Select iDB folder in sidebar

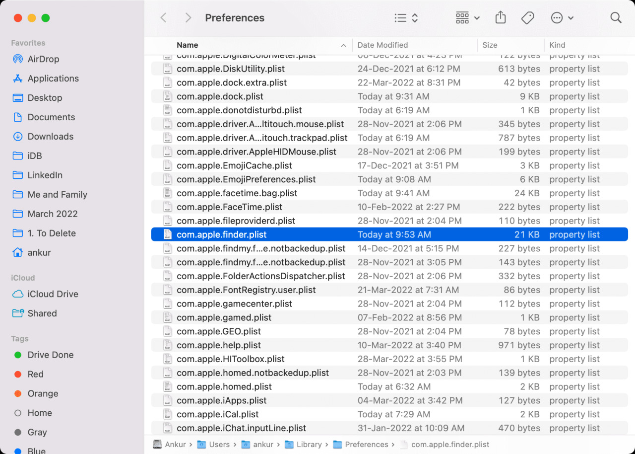[x=27, y=156]
